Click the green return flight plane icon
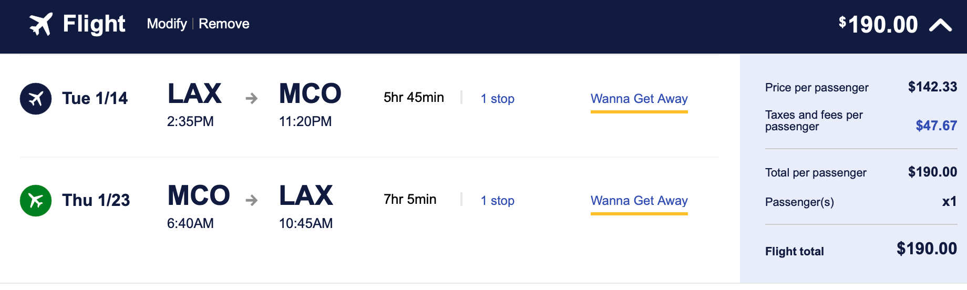The height and width of the screenshot is (290, 967). pos(36,201)
